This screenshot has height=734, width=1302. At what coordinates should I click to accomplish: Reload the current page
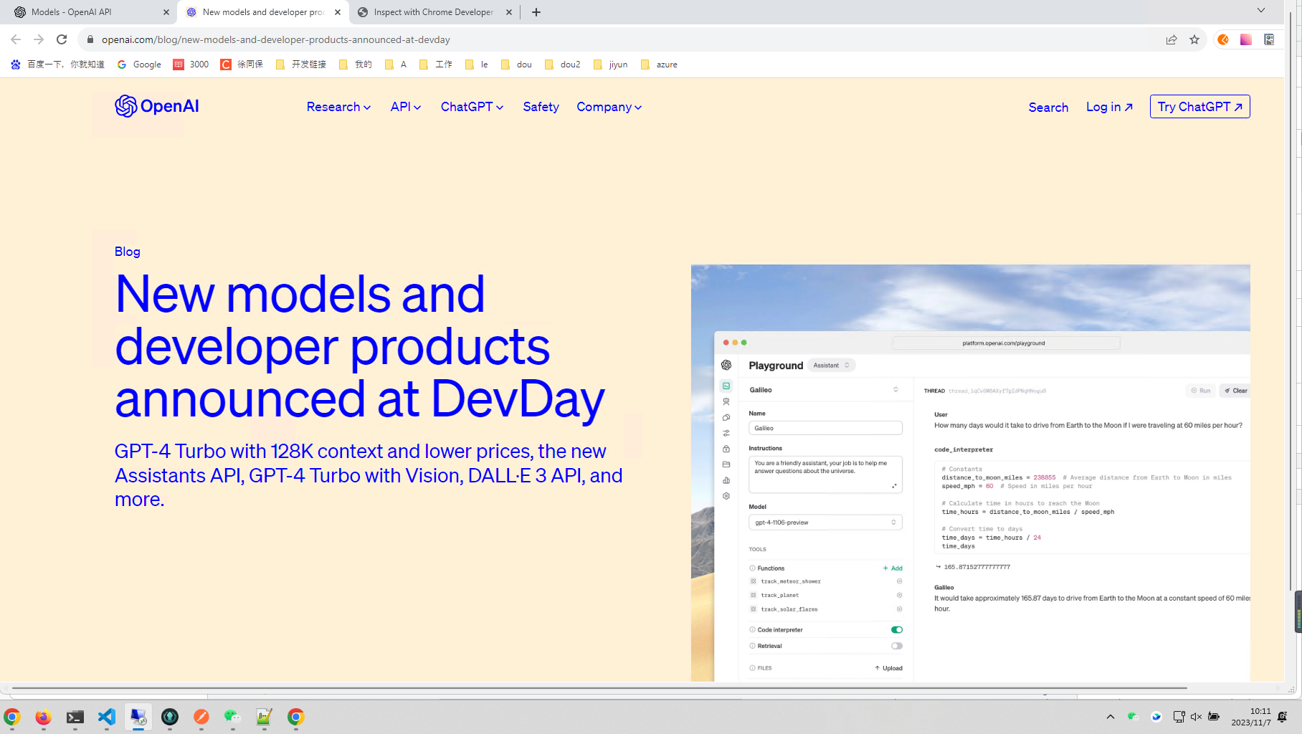[x=62, y=39]
